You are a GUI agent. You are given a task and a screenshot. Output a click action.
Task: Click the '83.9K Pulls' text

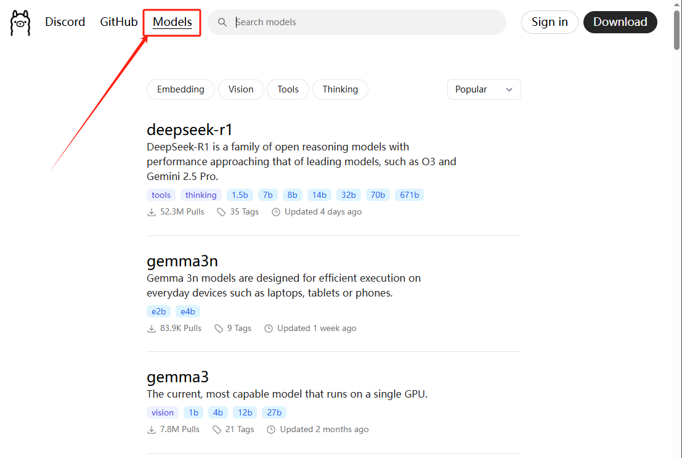click(181, 329)
